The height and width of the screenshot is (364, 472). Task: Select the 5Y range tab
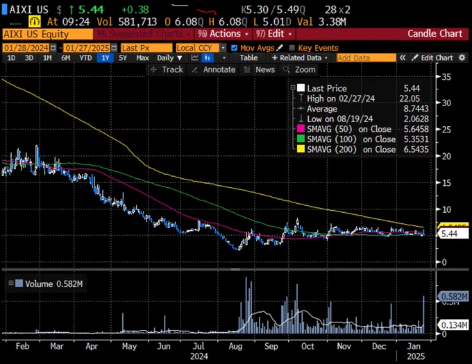[123, 58]
